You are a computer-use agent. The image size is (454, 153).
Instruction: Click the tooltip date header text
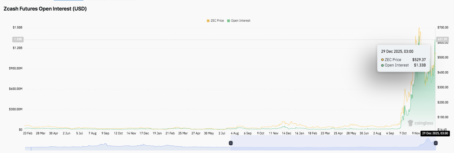pyautogui.click(x=397, y=51)
